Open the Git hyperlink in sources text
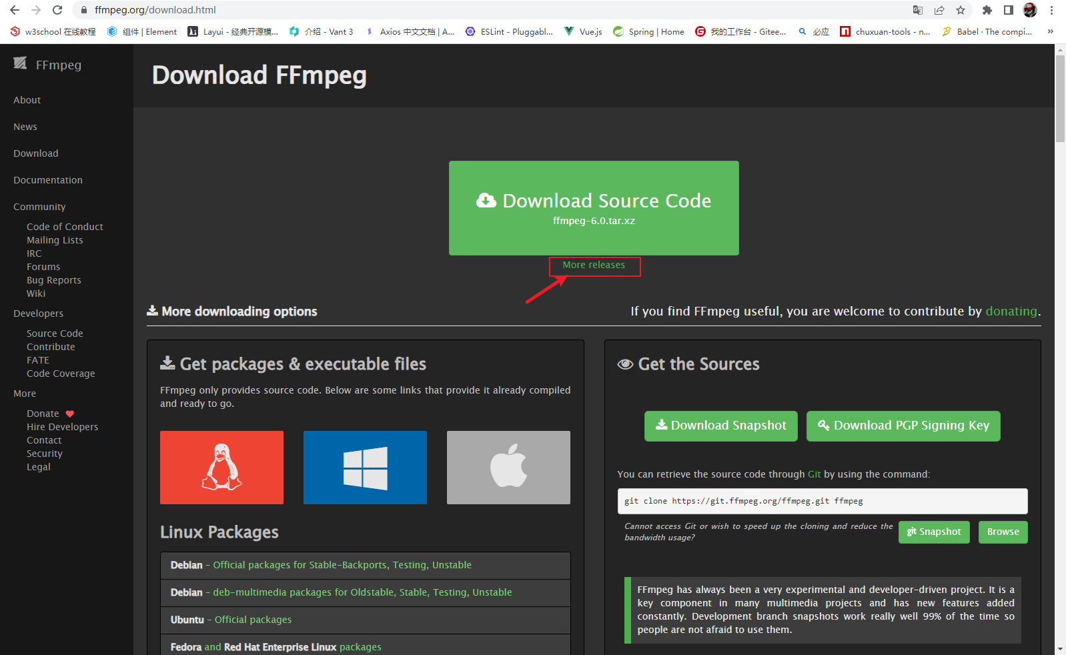Viewport: 1066px width, 655px height. pyautogui.click(x=814, y=474)
